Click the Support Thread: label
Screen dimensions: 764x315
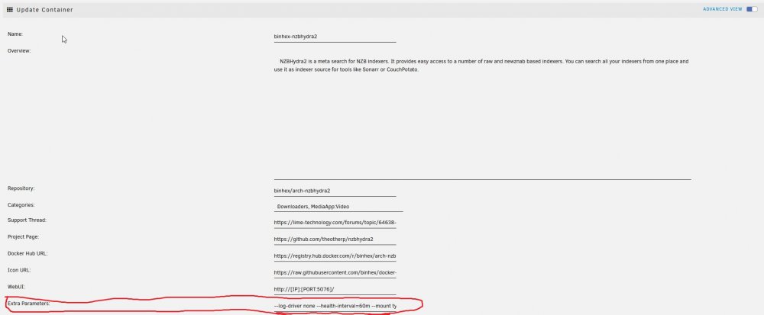point(27,220)
